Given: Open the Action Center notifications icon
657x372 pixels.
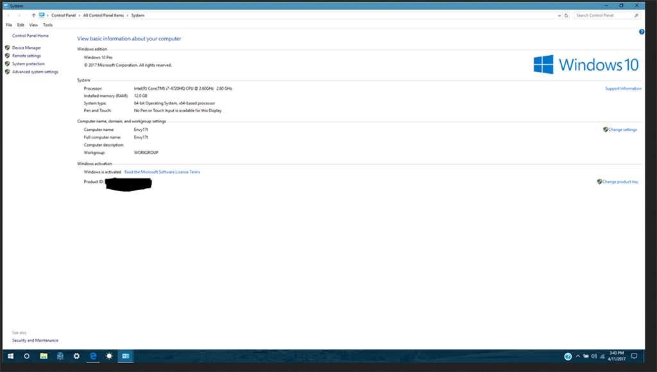Looking at the screenshot, I should coord(635,356).
